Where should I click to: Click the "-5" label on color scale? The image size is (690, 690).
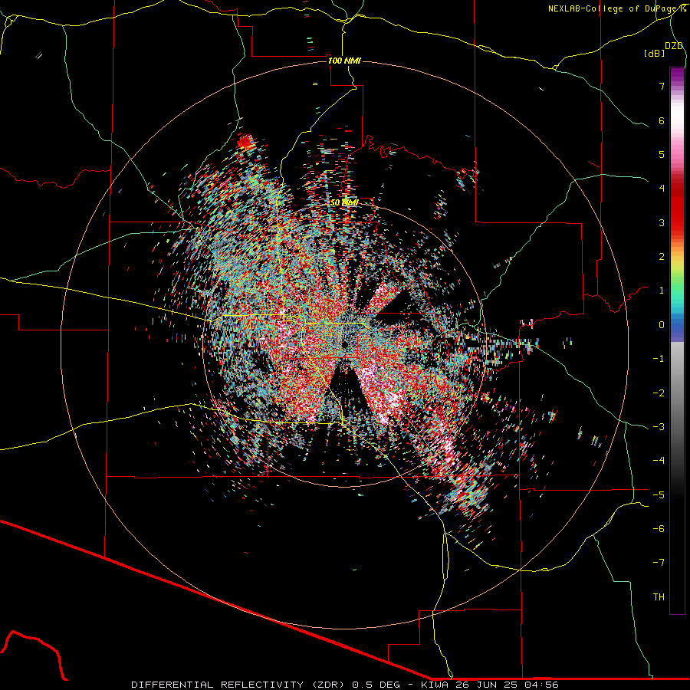(659, 495)
